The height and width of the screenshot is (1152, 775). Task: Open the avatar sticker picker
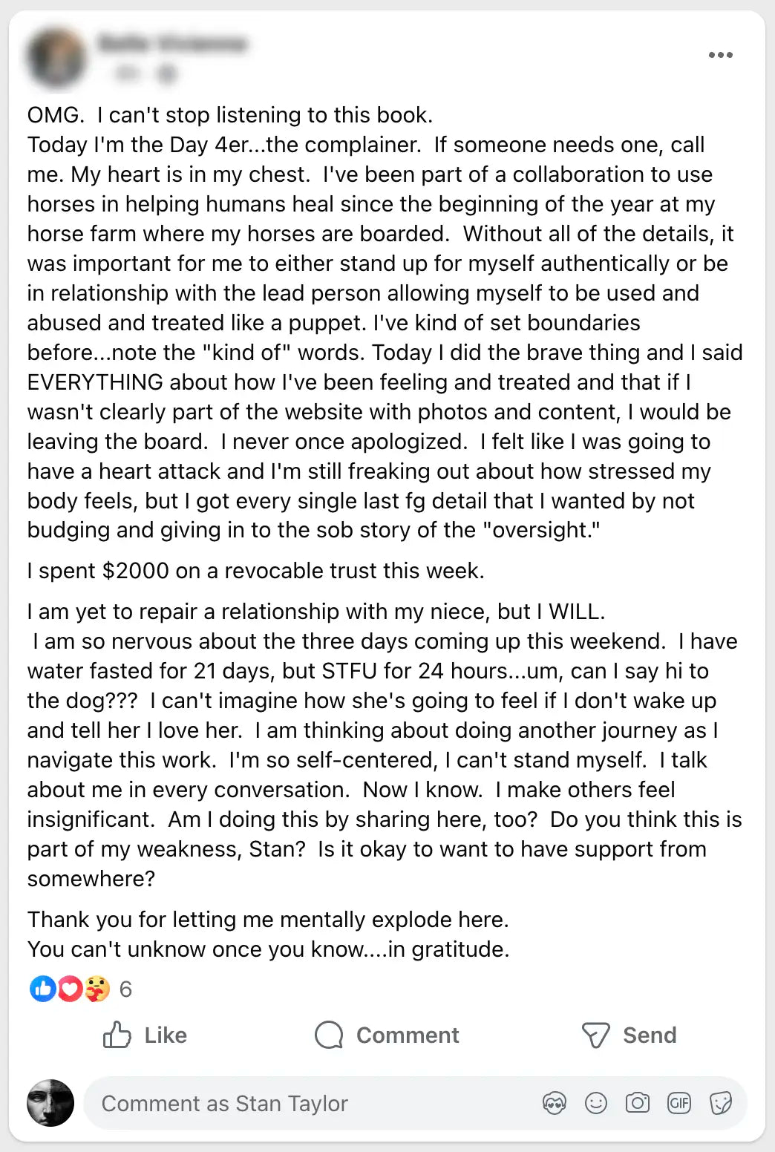555,1103
